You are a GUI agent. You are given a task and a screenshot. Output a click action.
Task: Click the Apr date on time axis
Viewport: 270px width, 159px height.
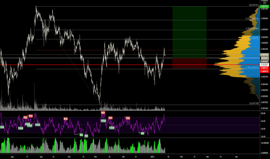[x=236, y=157]
